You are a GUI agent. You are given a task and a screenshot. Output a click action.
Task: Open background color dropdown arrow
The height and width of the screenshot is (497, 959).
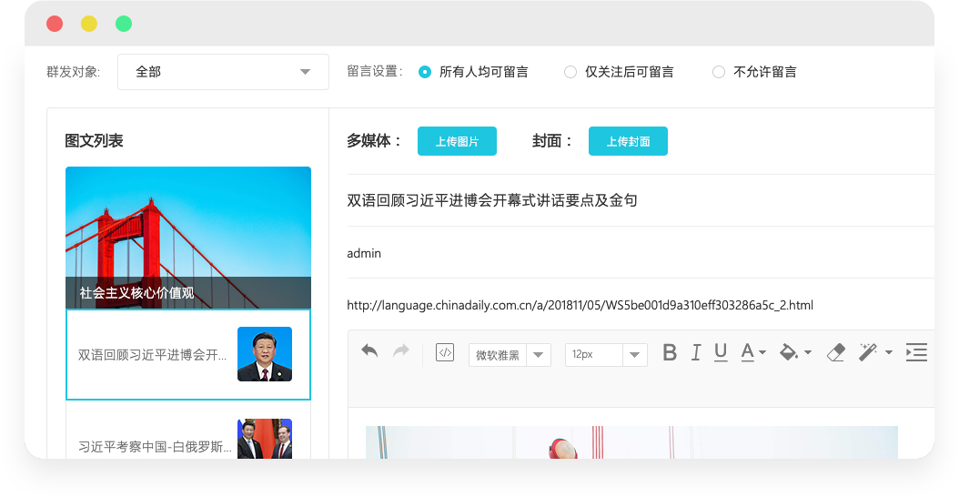pyautogui.click(x=808, y=352)
